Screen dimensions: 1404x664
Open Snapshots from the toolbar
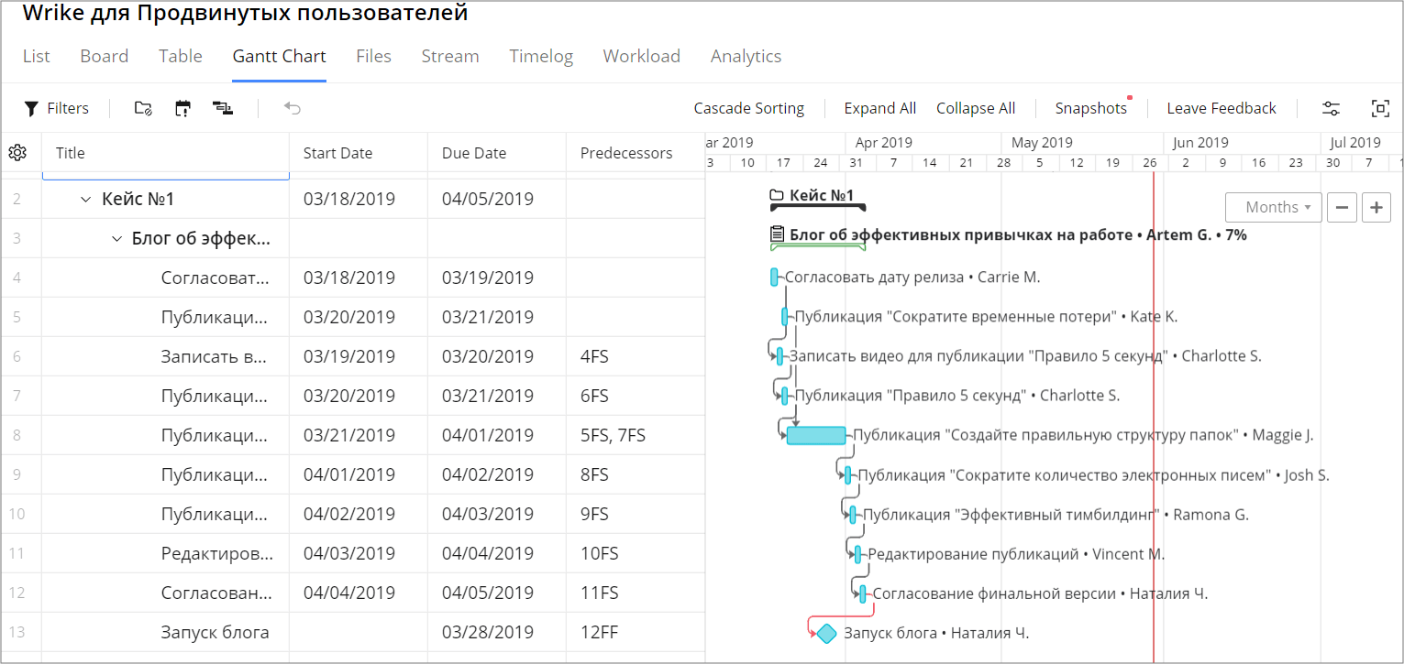1090,108
